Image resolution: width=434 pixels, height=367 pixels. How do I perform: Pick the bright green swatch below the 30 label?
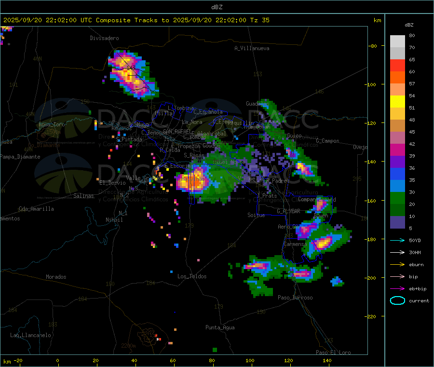(397, 198)
